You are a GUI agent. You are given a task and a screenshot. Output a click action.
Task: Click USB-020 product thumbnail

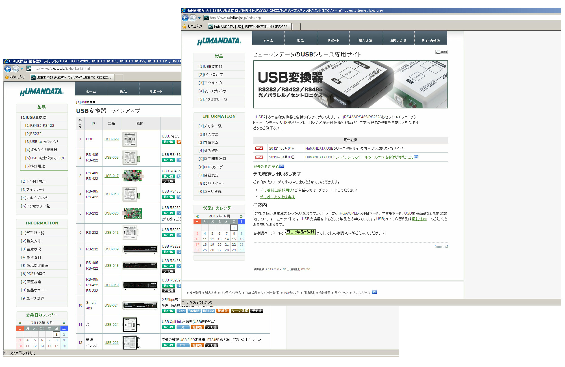(x=133, y=213)
